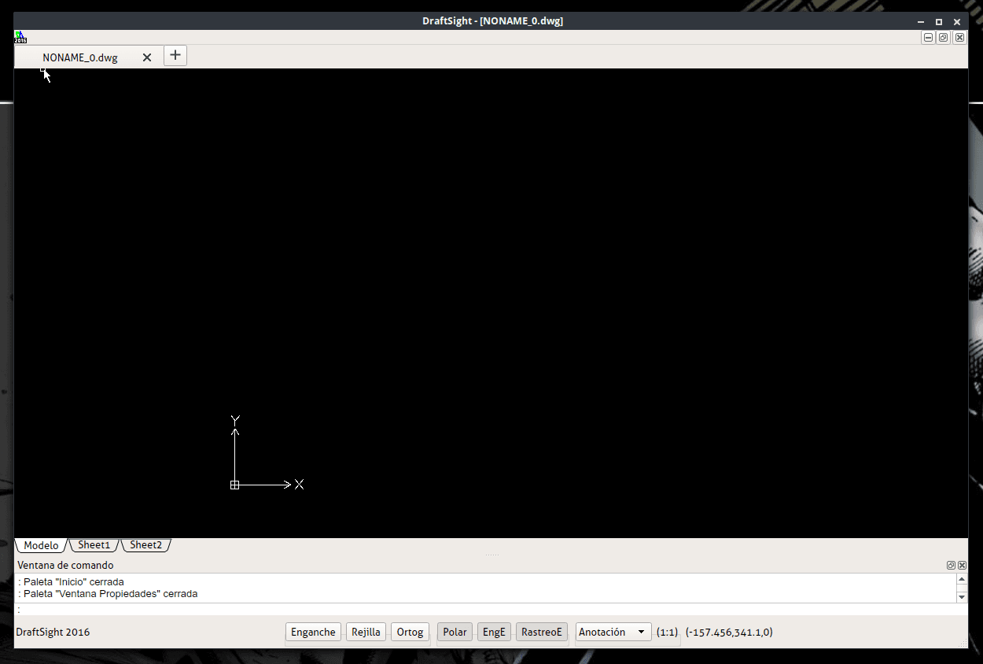
Task: Select the NONAME_0.dwg document tab
Action: (x=80, y=57)
